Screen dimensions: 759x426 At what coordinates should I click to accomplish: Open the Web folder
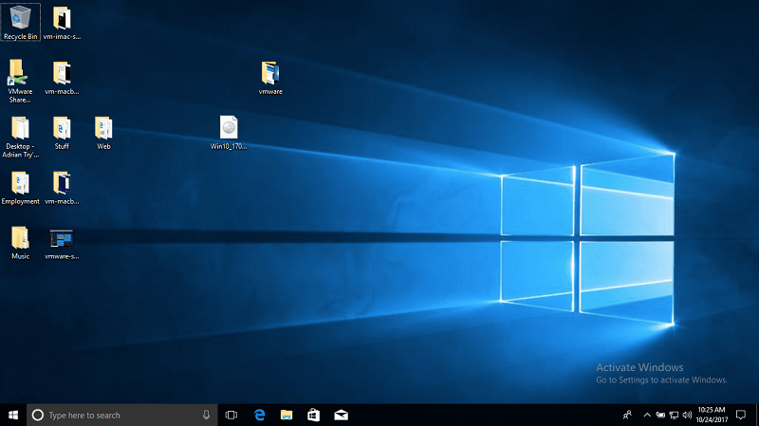pyautogui.click(x=103, y=133)
